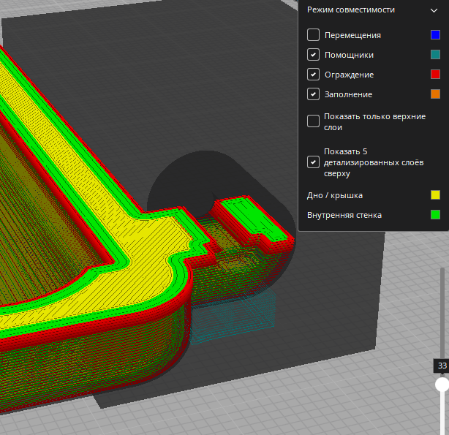
Task: Click the blue Перемещения color swatch
Action: [x=435, y=35]
